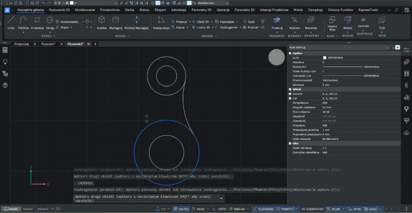Screen dimensions: 412x213
Task: Toggle DLUW dynamic UCS
Action: point(333,209)
